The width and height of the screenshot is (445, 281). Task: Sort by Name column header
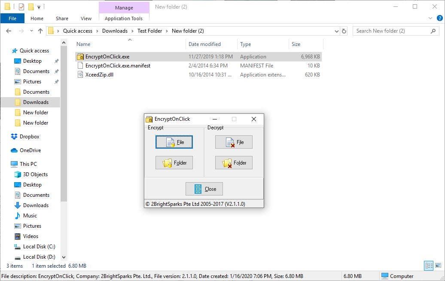pyautogui.click(x=83, y=44)
